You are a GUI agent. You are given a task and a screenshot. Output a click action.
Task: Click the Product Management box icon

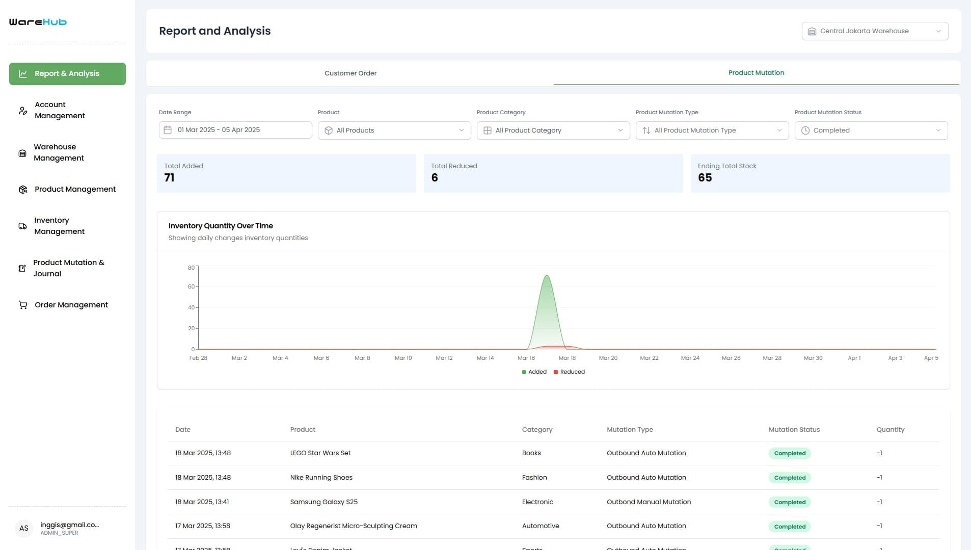(x=22, y=189)
